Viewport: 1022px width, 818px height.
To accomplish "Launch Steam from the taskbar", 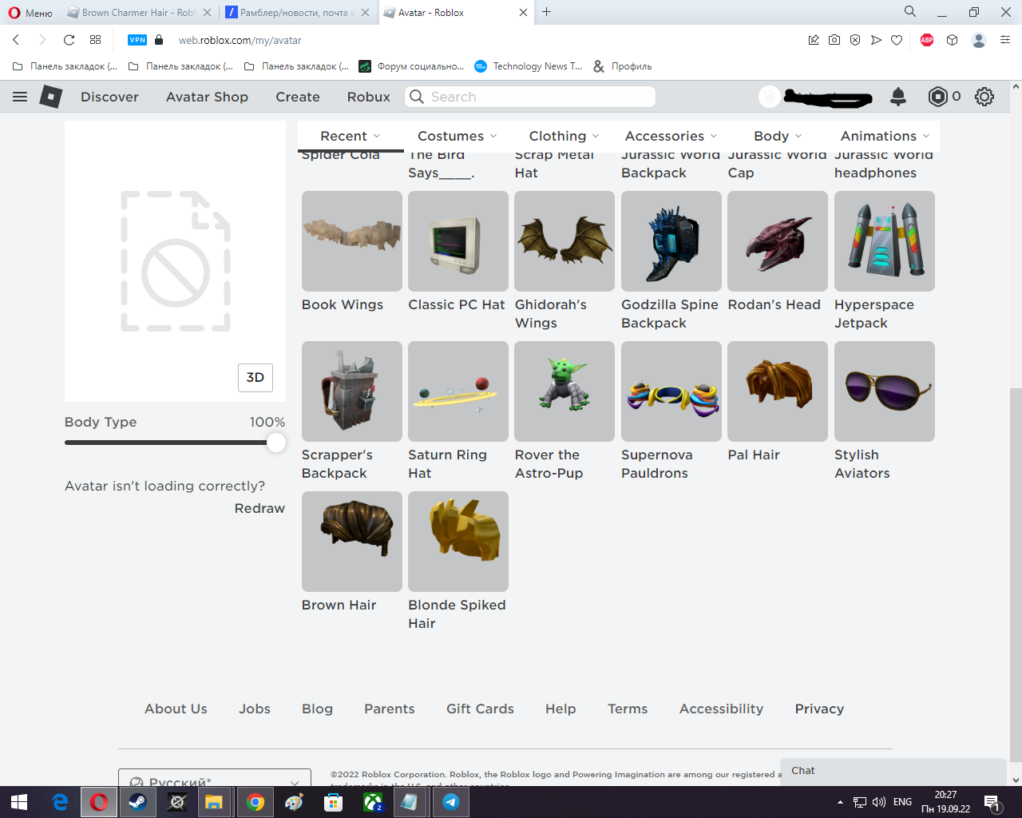I will coord(137,802).
